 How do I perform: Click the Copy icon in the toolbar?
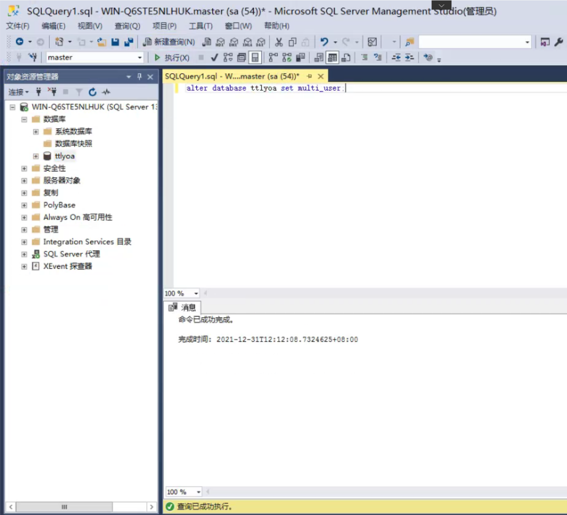click(x=292, y=42)
